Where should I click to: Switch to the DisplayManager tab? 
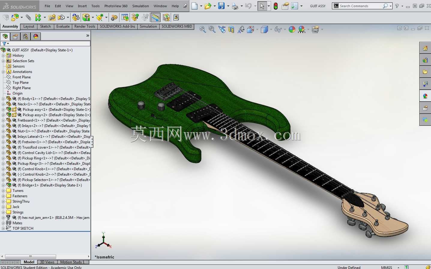(x=36, y=36)
